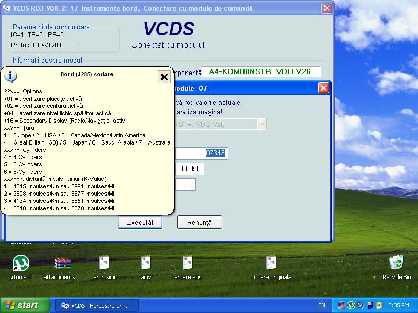Open the µTorrent desktop shortcut
418x313 pixels.
tap(20, 263)
